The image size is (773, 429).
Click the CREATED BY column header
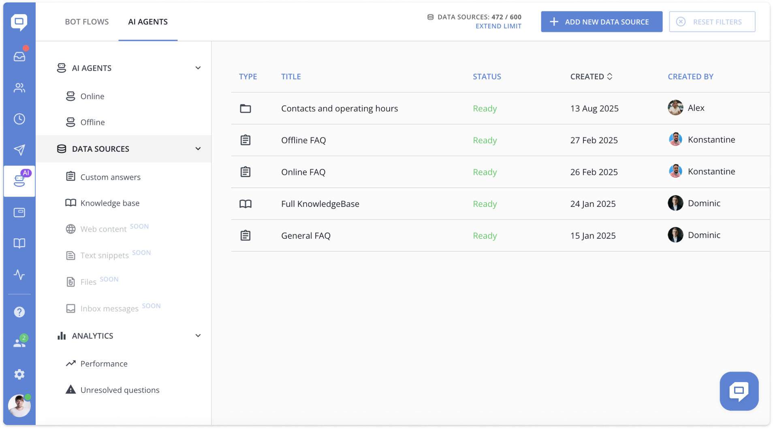(x=690, y=76)
